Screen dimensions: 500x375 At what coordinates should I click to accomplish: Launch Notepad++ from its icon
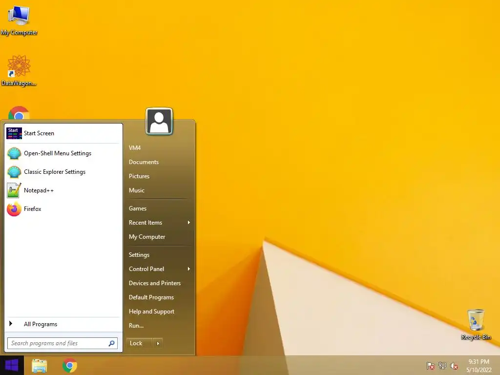coord(14,190)
